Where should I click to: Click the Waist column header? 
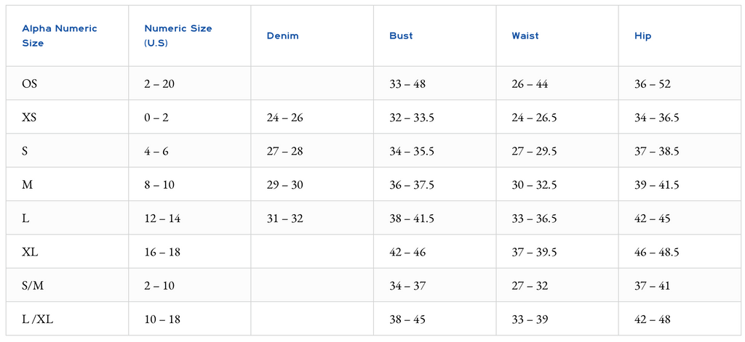525,36
